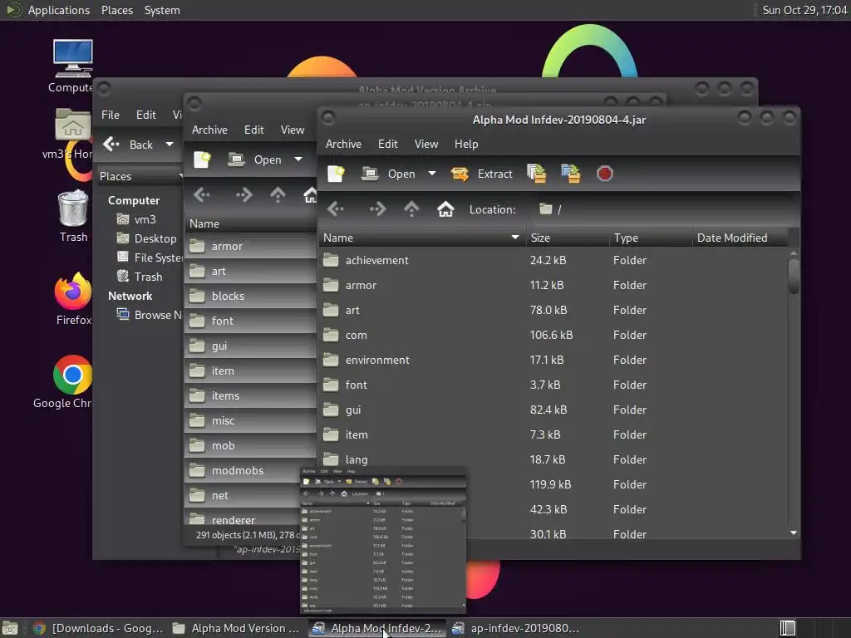Sort by the Name column header in the jar window
Screen dimensions: 851x638
(x=421, y=238)
